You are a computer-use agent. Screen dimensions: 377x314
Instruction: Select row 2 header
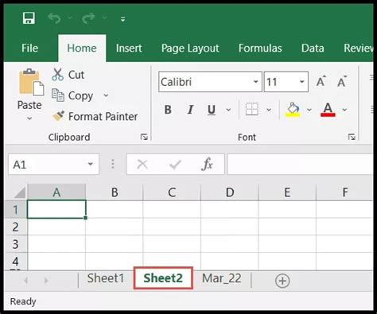pyautogui.click(x=16, y=227)
